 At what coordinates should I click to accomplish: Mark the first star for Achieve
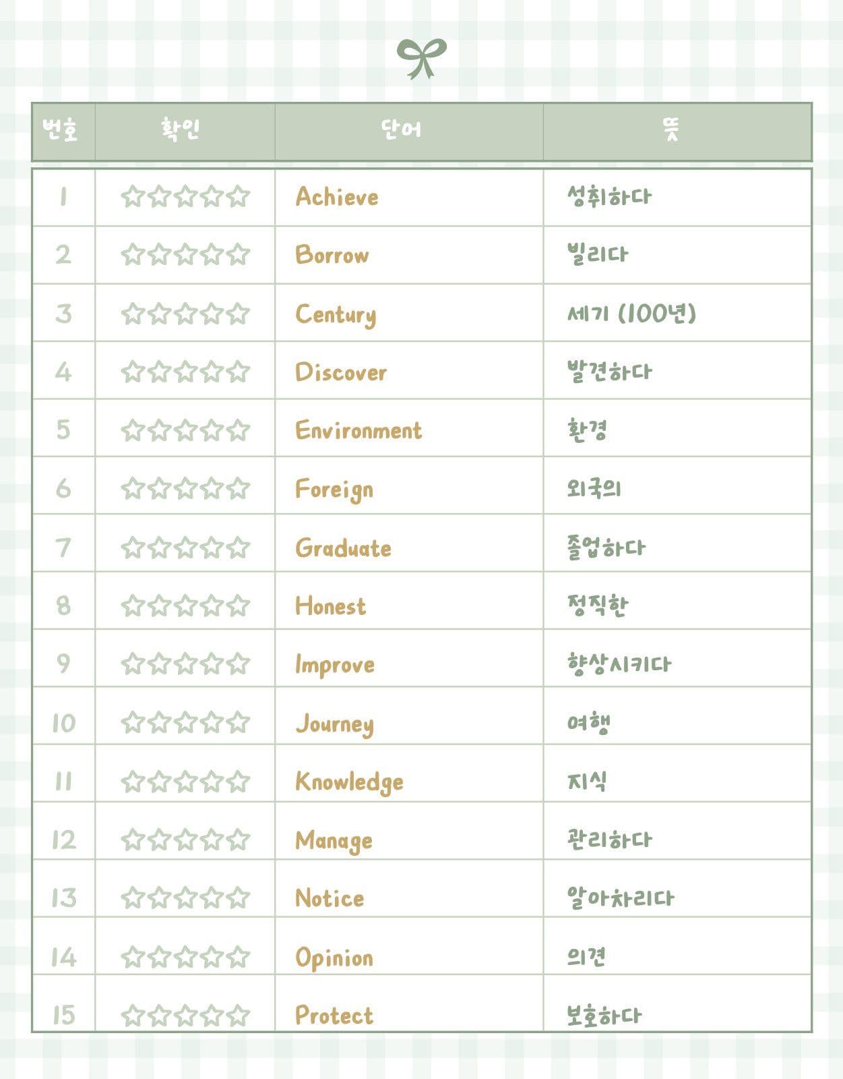[133, 196]
